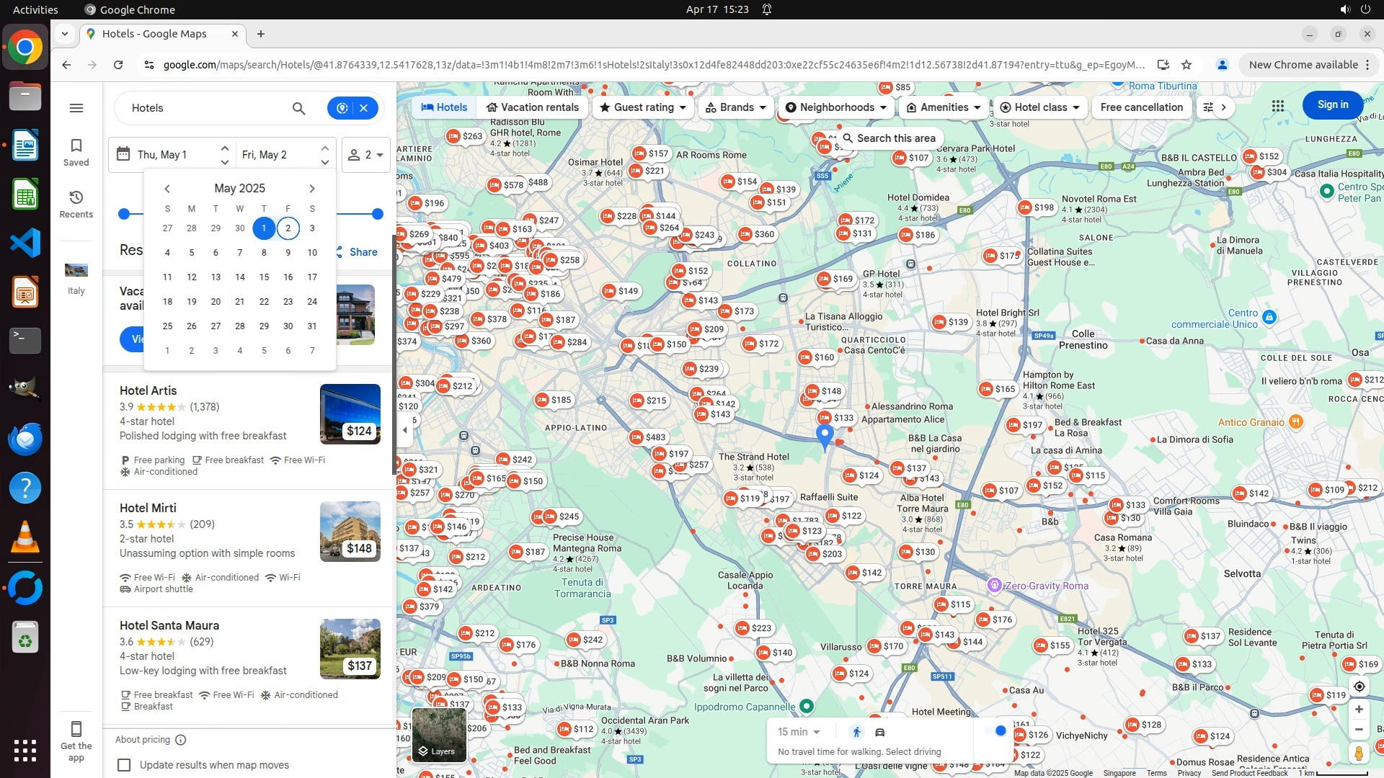
Task: Expand the Hotel class filter dropdown
Action: click(1039, 107)
